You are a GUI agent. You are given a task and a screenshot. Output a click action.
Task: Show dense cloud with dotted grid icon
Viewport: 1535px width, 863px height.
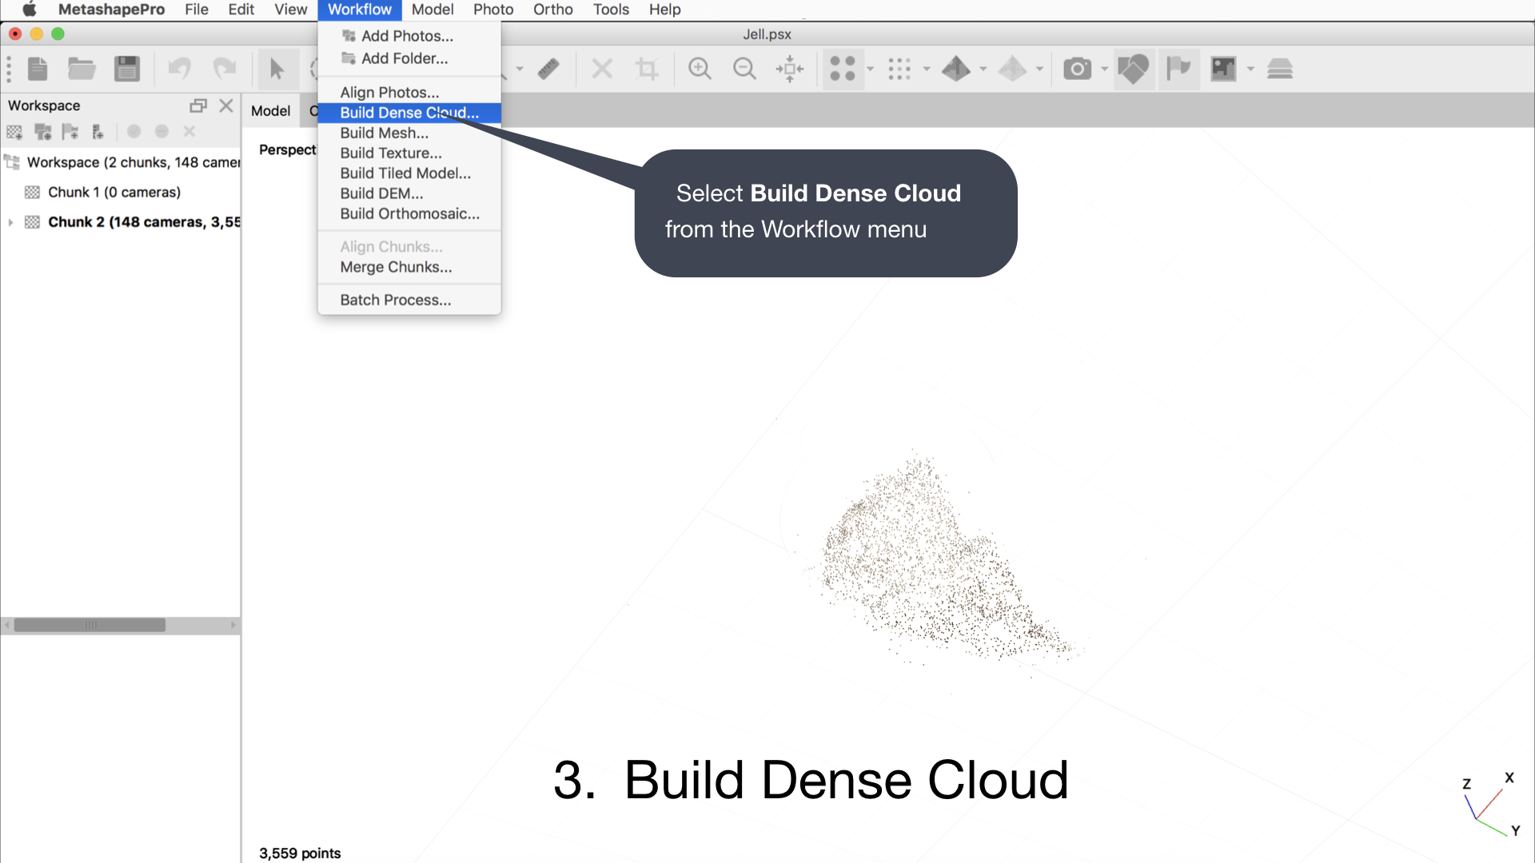(899, 69)
